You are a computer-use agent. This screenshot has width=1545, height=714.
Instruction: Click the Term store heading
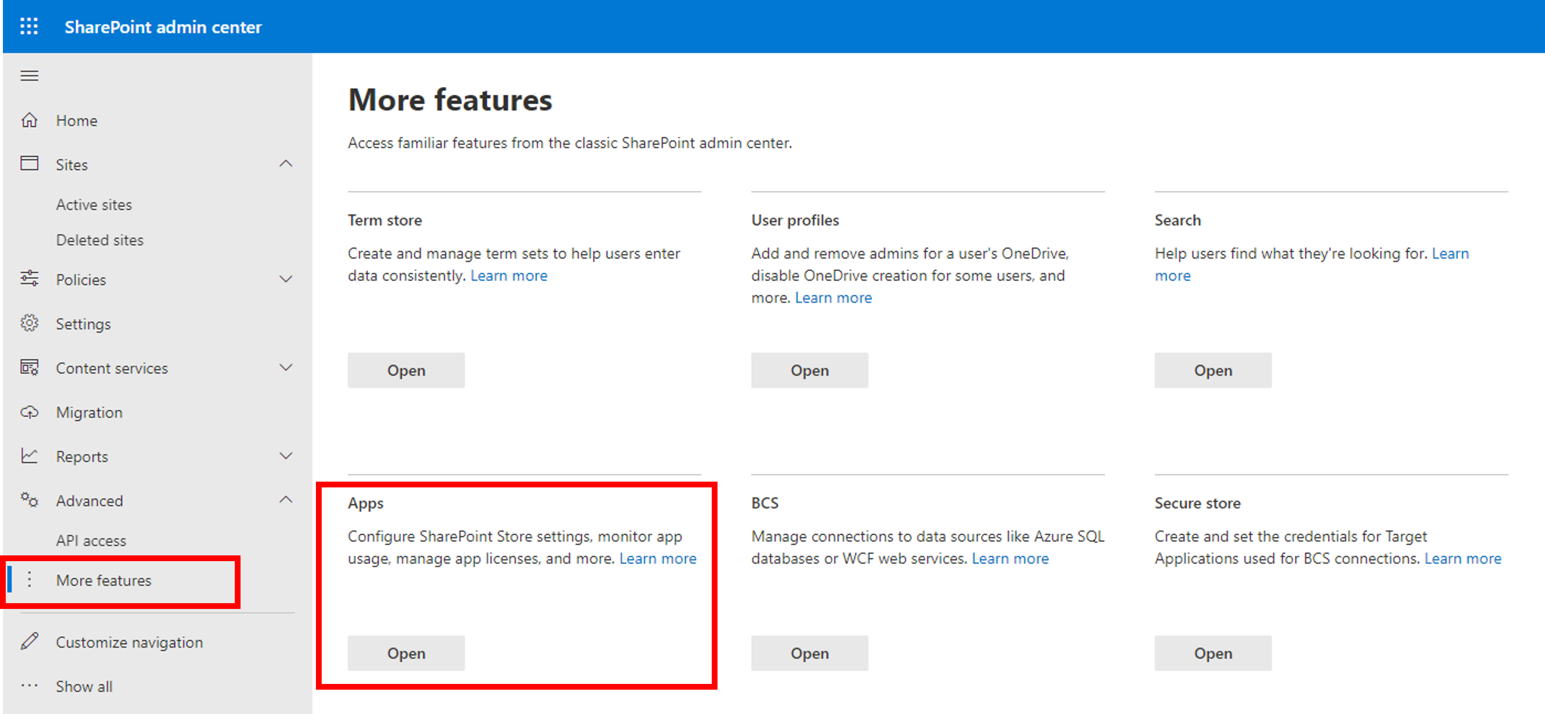tap(385, 220)
